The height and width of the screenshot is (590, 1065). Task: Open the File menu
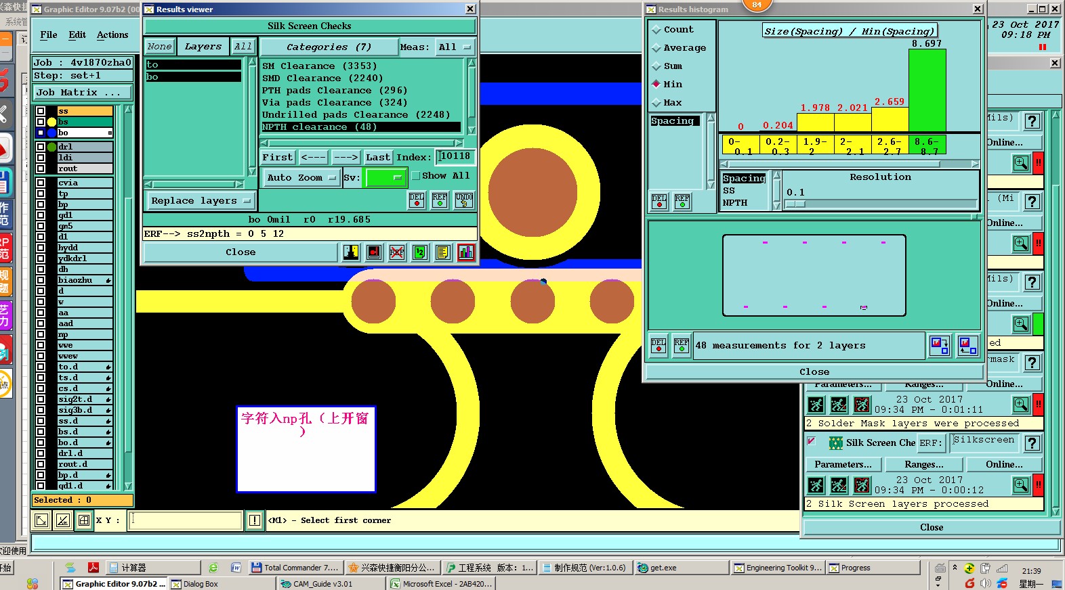pyautogui.click(x=49, y=35)
